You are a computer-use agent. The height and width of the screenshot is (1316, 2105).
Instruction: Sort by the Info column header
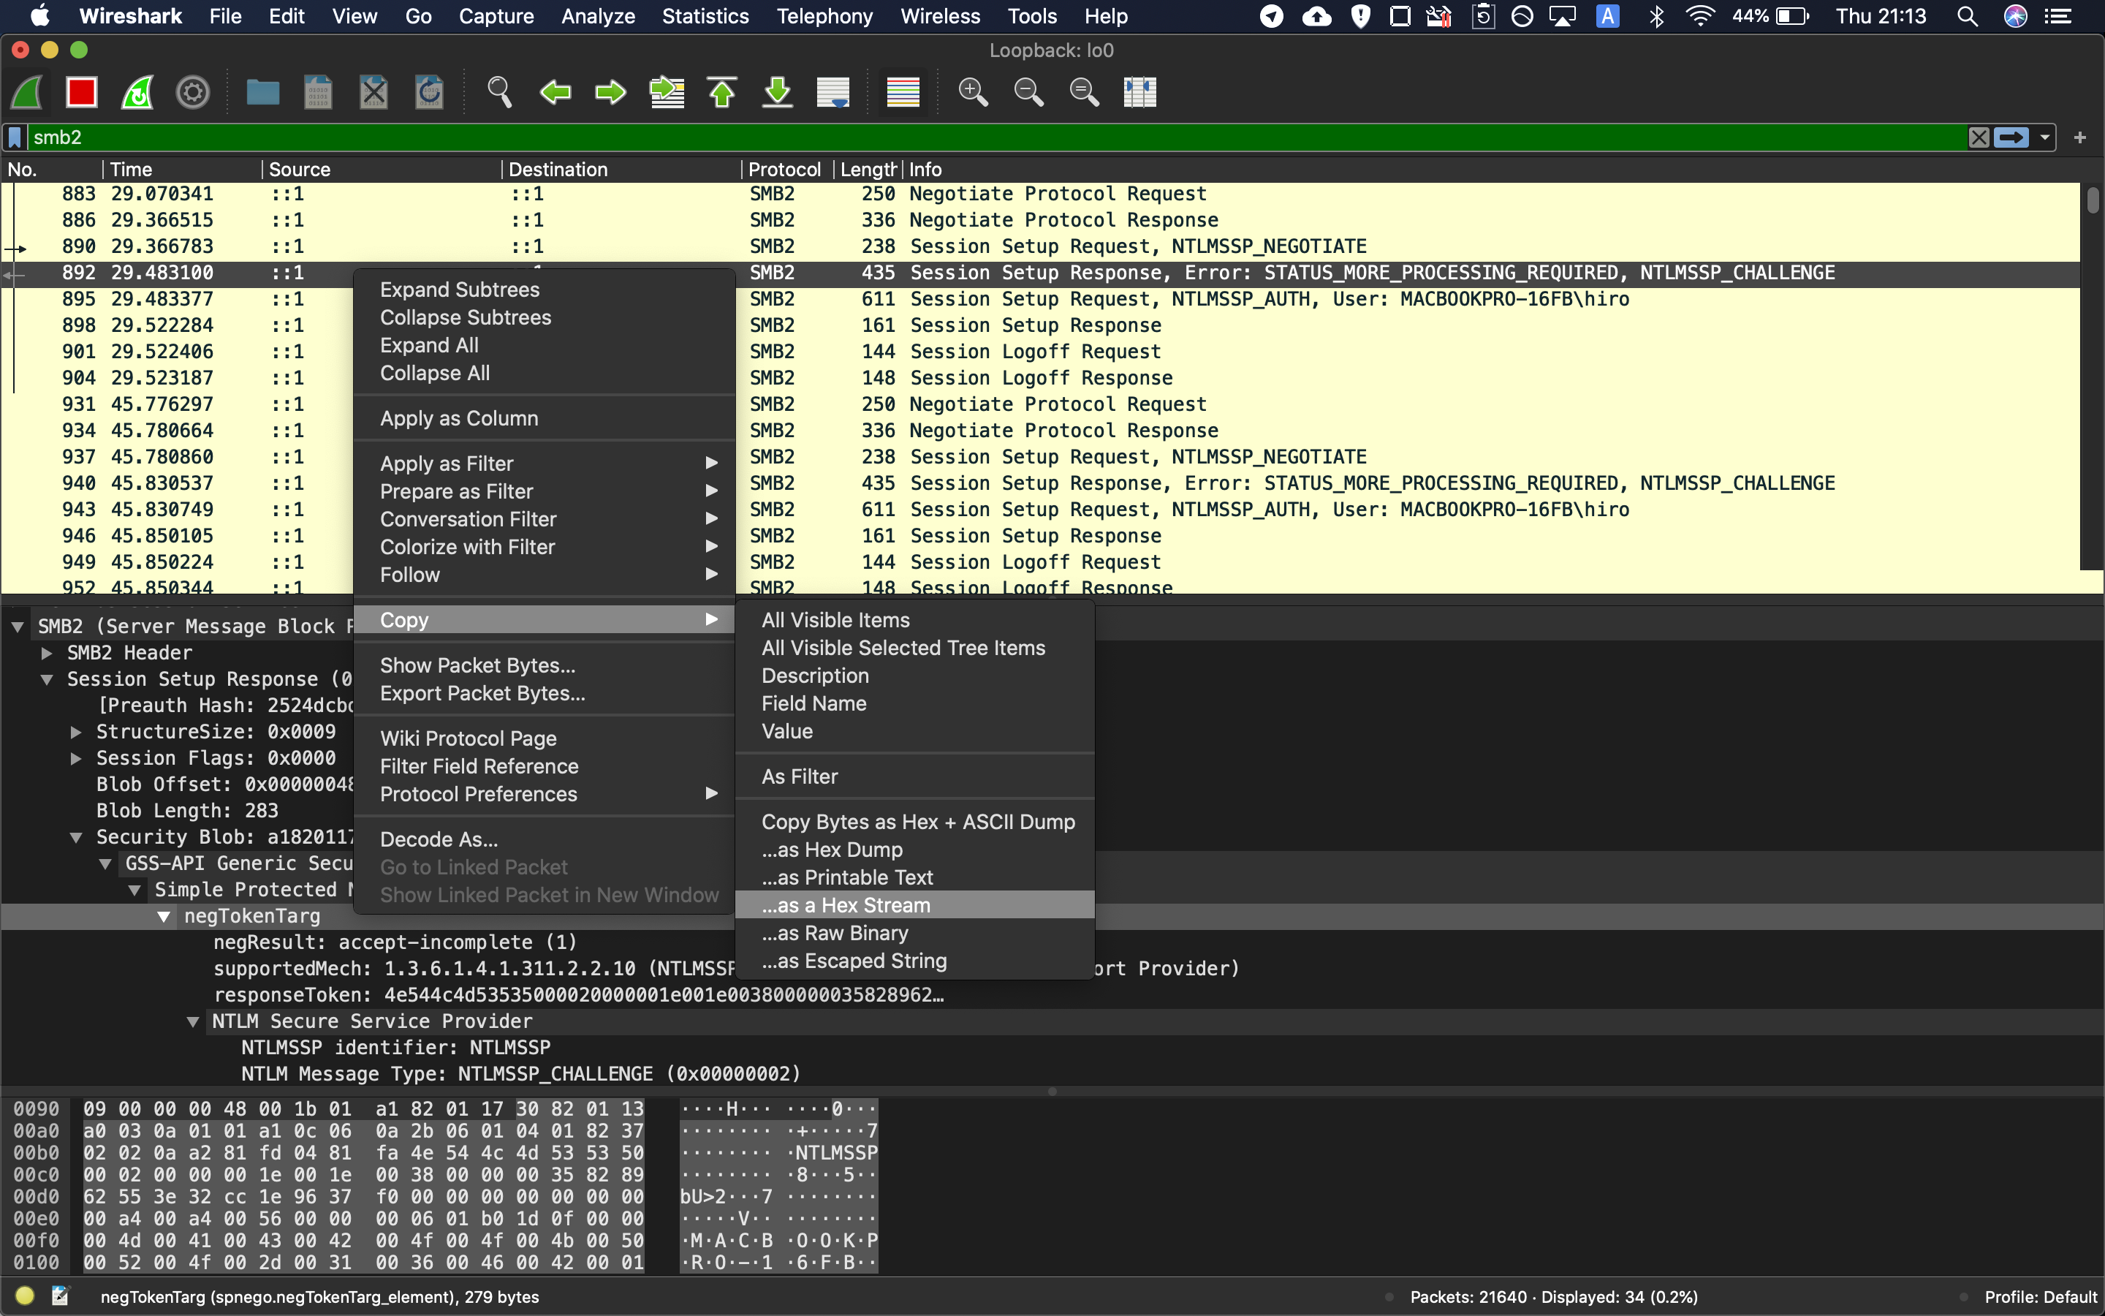(x=1491, y=170)
